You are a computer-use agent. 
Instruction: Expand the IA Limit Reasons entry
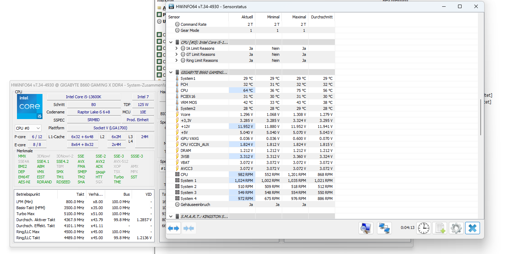click(176, 48)
